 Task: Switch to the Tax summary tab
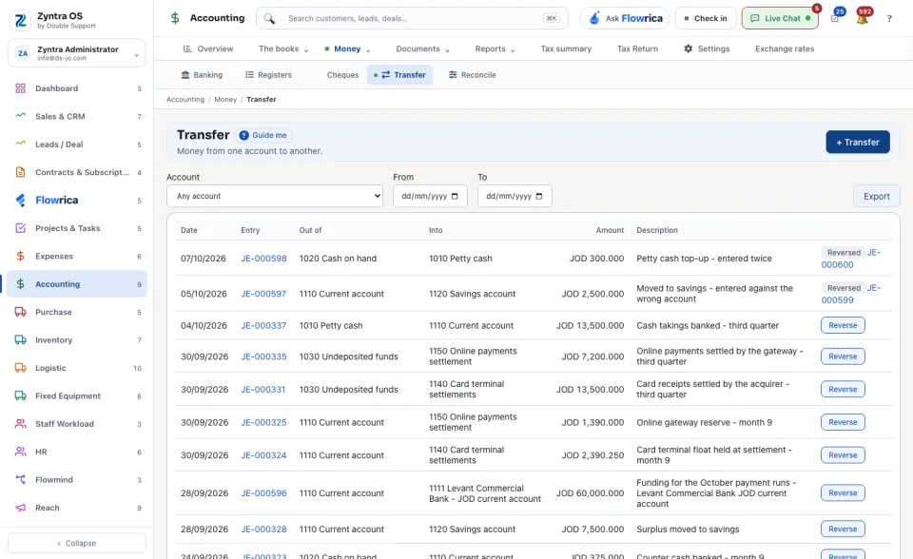pos(566,48)
